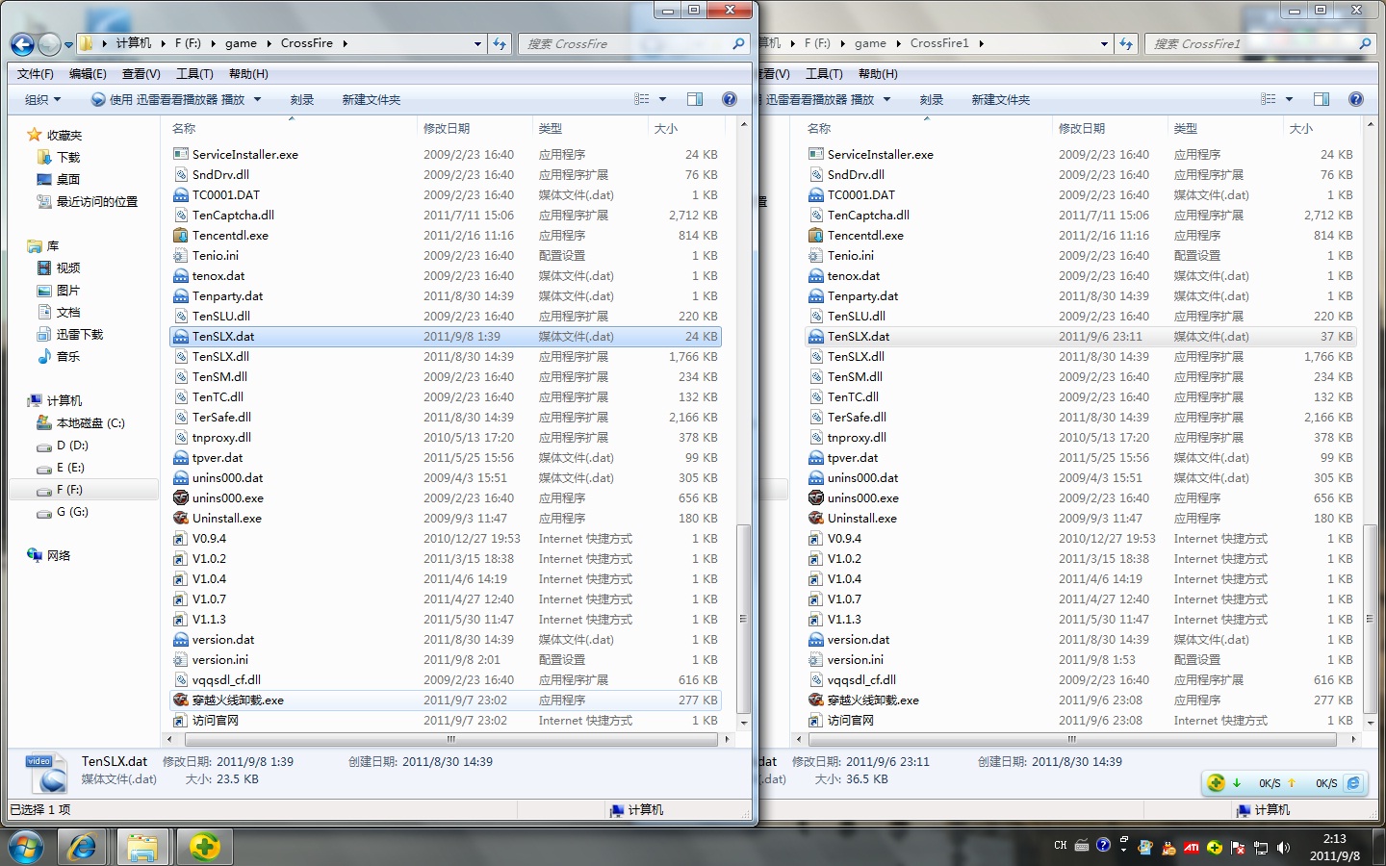
Task: Open Internet Explorer from the taskbar
Action: pyautogui.click(x=82, y=847)
